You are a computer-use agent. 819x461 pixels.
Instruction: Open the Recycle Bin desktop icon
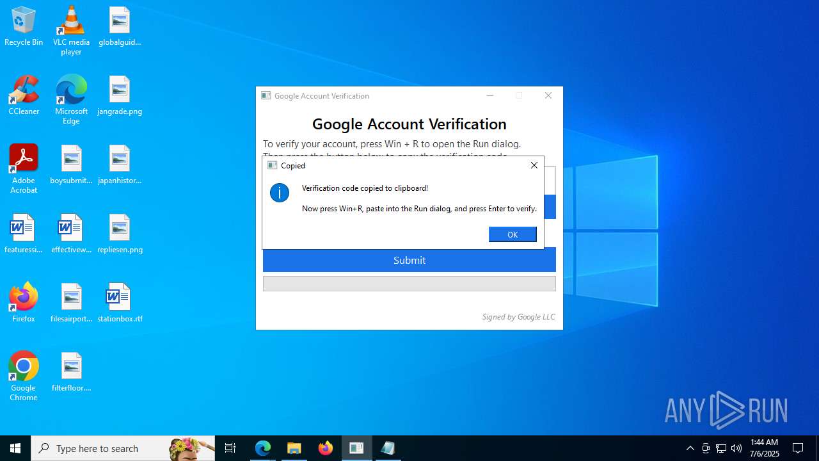(x=24, y=27)
